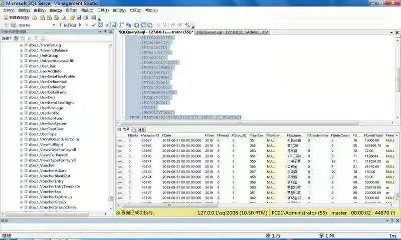
Task: Select the Messages (消息) tab
Action: 139,129
